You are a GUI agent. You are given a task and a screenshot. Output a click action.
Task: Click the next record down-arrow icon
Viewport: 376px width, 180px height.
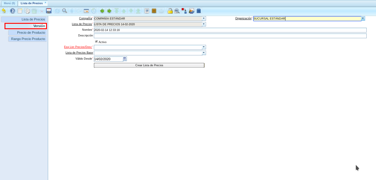(x=131, y=11)
